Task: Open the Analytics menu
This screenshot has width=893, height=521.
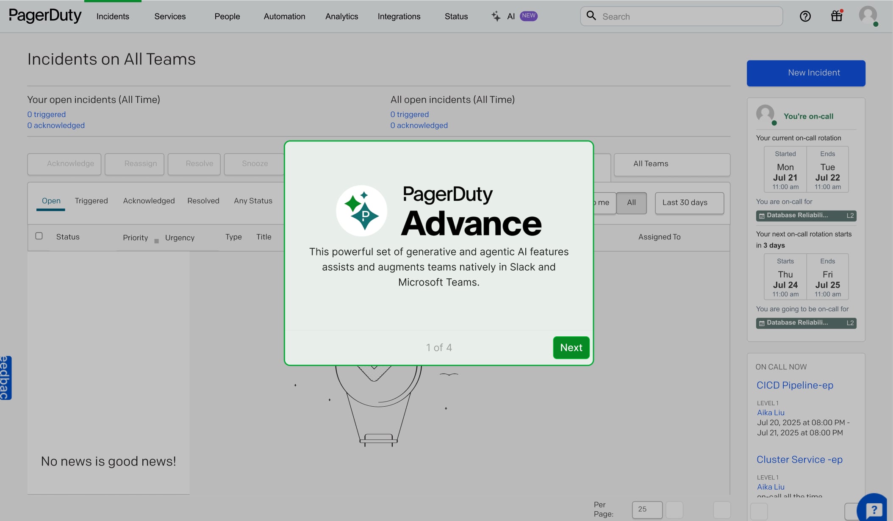Action: (x=341, y=17)
